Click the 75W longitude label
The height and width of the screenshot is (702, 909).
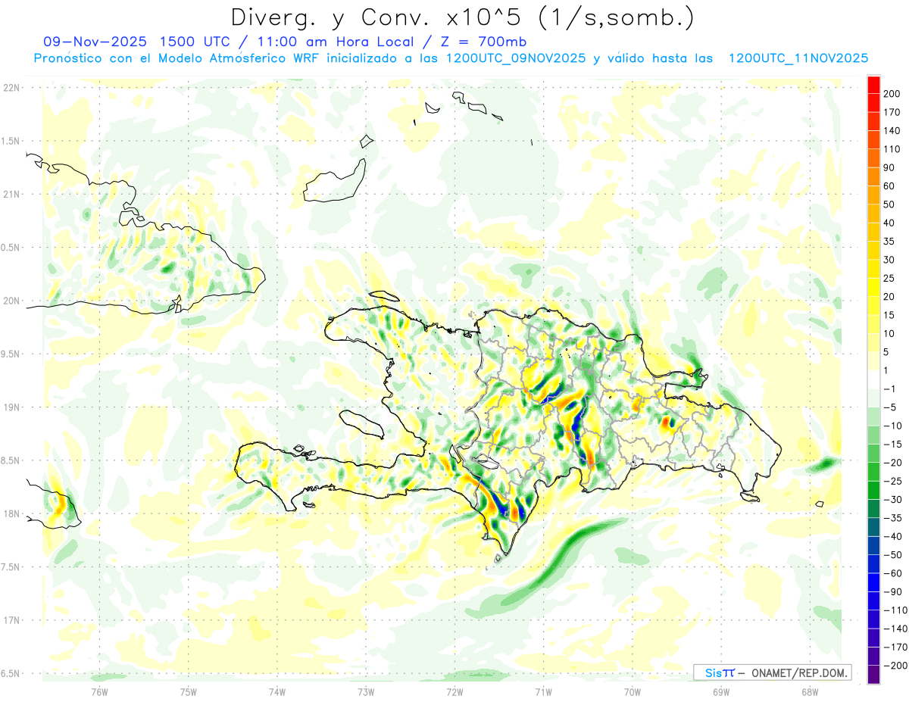click(x=189, y=692)
